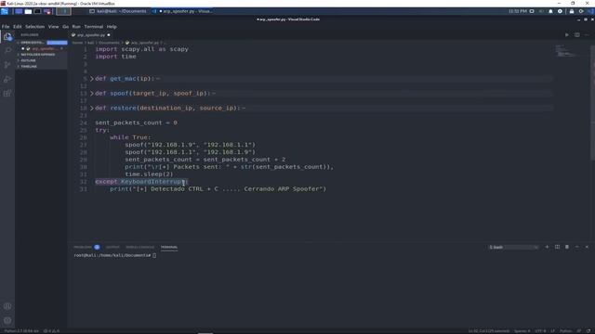This screenshot has height=334, width=595.
Task: Click the line and column status indicator
Action: [x=489, y=331]
